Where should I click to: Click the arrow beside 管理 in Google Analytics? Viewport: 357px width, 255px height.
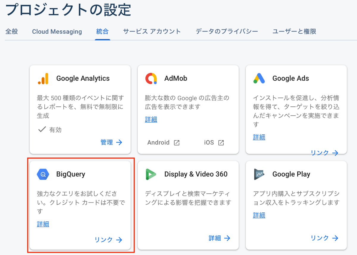[119, 142]
